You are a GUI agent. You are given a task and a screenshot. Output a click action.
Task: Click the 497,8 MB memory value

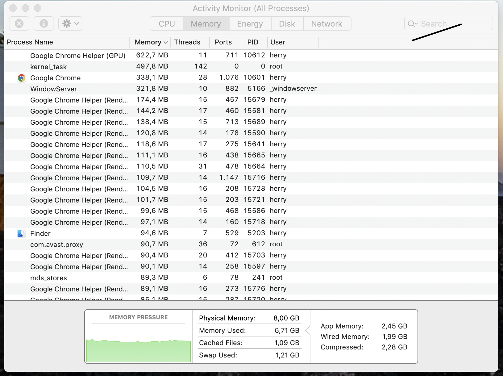click(x=152, y=66)
